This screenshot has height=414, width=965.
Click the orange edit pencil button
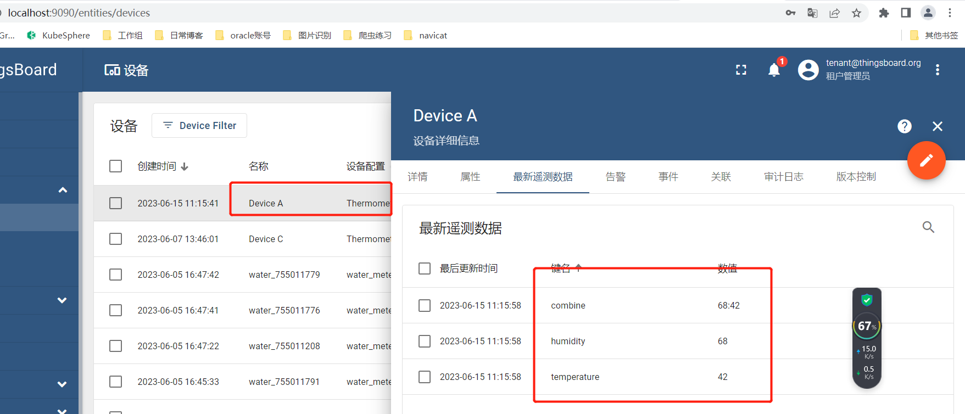click(926, 160)
